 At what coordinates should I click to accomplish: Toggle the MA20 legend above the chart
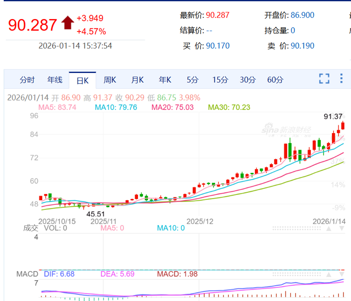(x=172, y=108)
